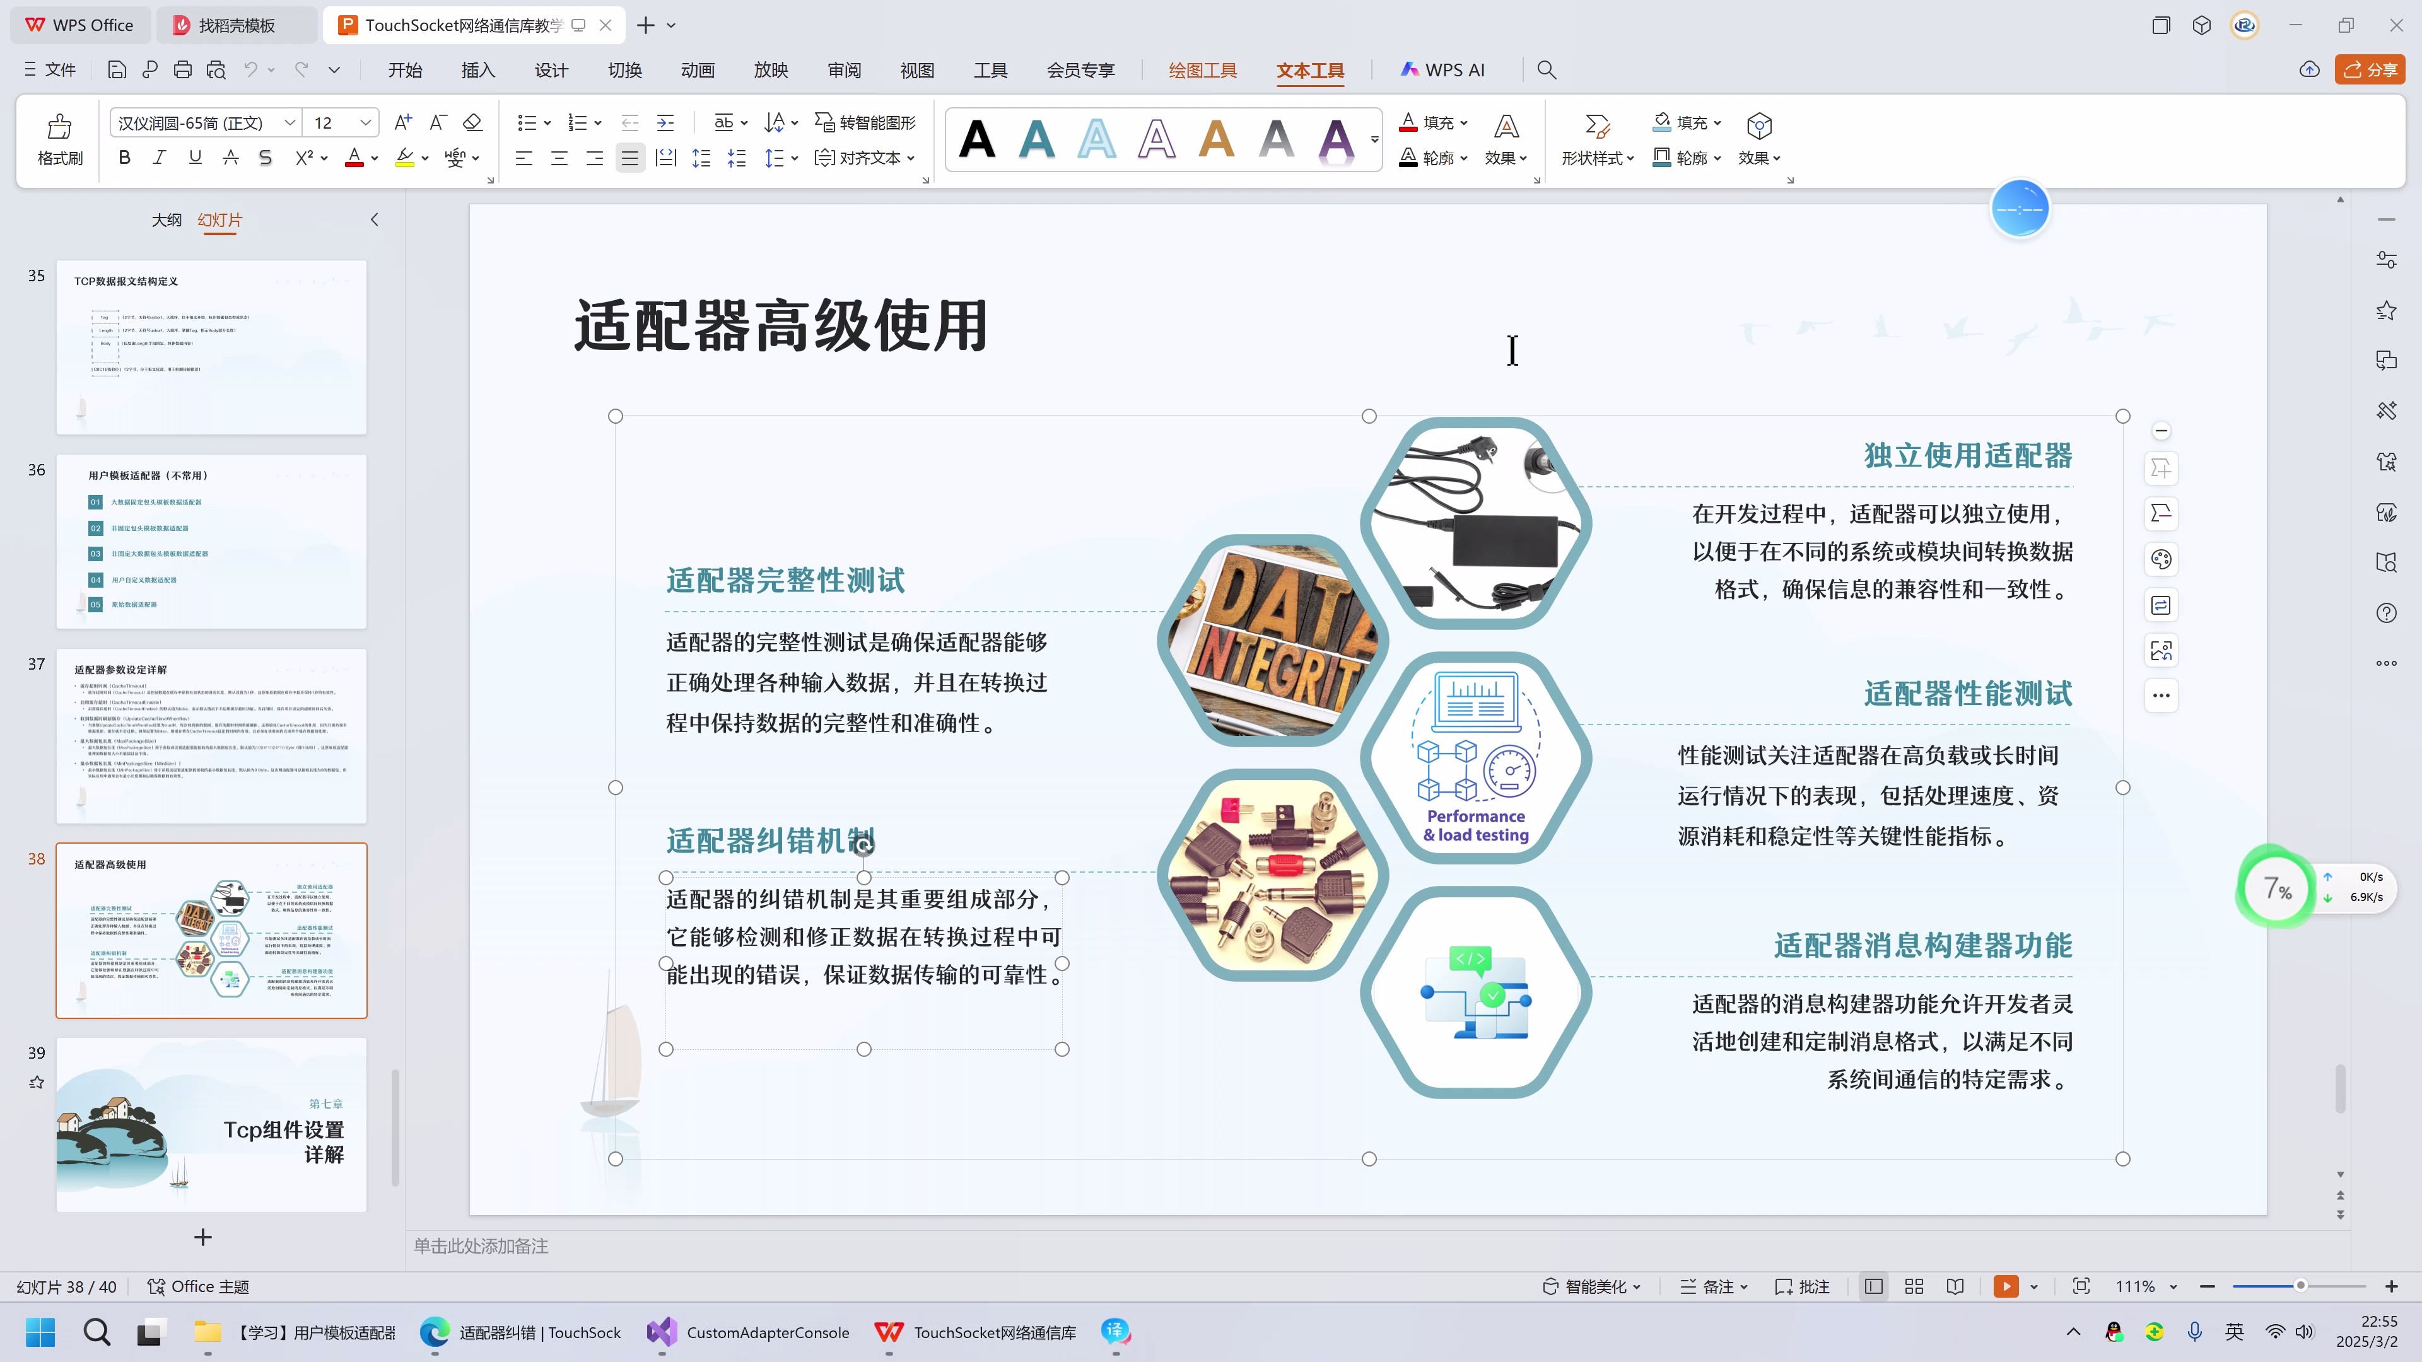Screen dimensions: 2422x1362
Task: Click the 分享 share button
Action: click(2370, 69)
